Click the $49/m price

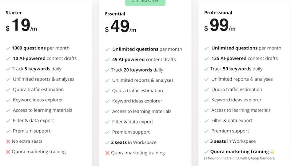coord(121,26)
